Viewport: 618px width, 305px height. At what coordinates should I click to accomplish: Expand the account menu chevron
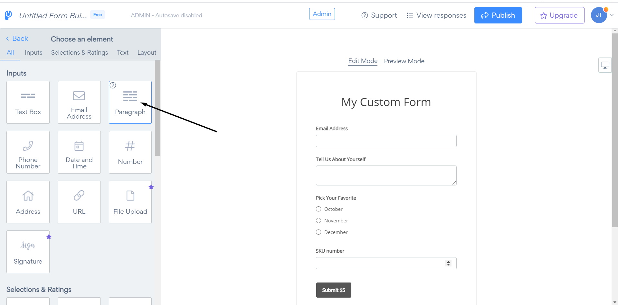[x=612, y=15]
